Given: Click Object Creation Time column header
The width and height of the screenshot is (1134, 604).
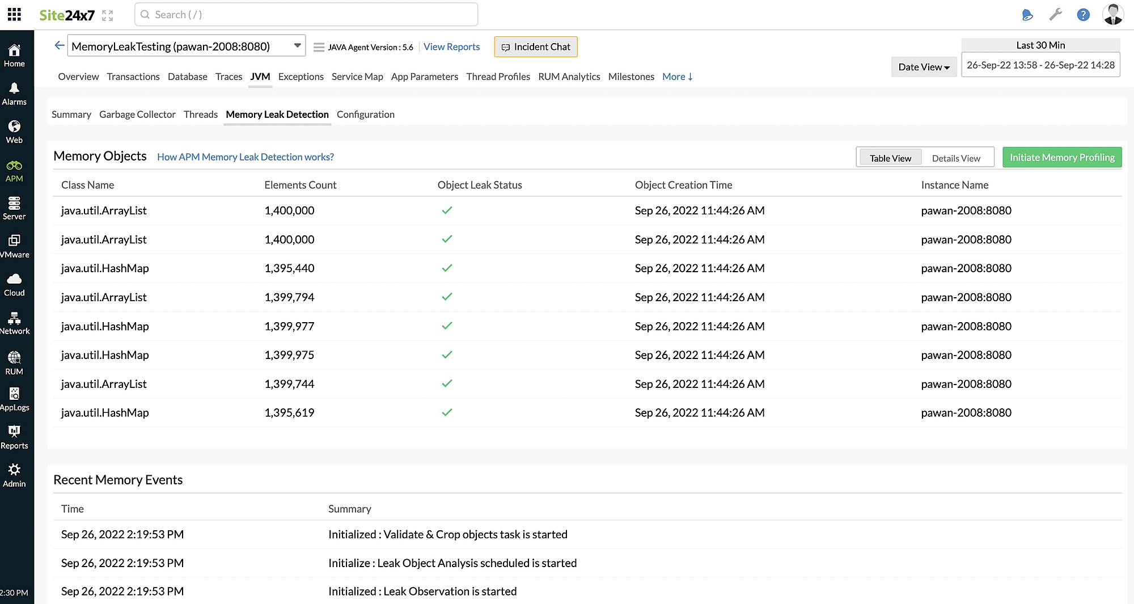Looking at the screenshot, I should (x=684, y=185).
